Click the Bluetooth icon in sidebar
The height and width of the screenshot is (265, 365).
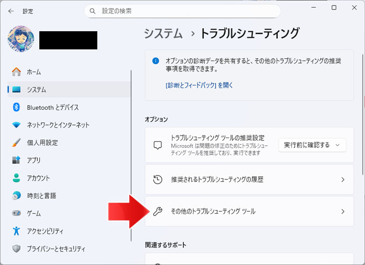(x=17, y=107)
